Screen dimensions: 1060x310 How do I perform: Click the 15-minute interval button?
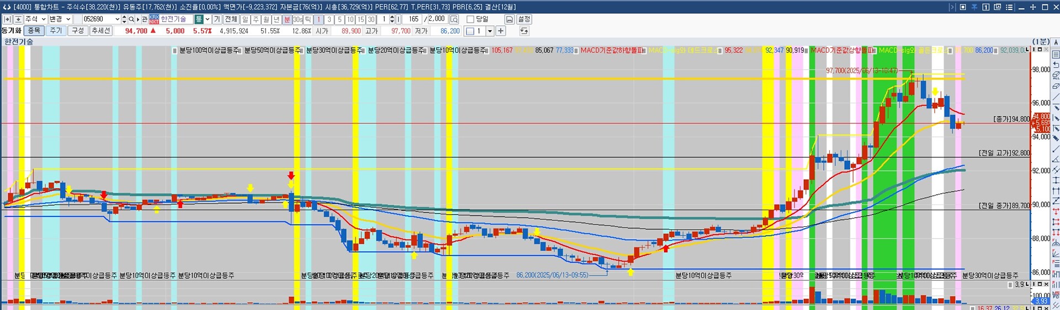click(361, 19)
